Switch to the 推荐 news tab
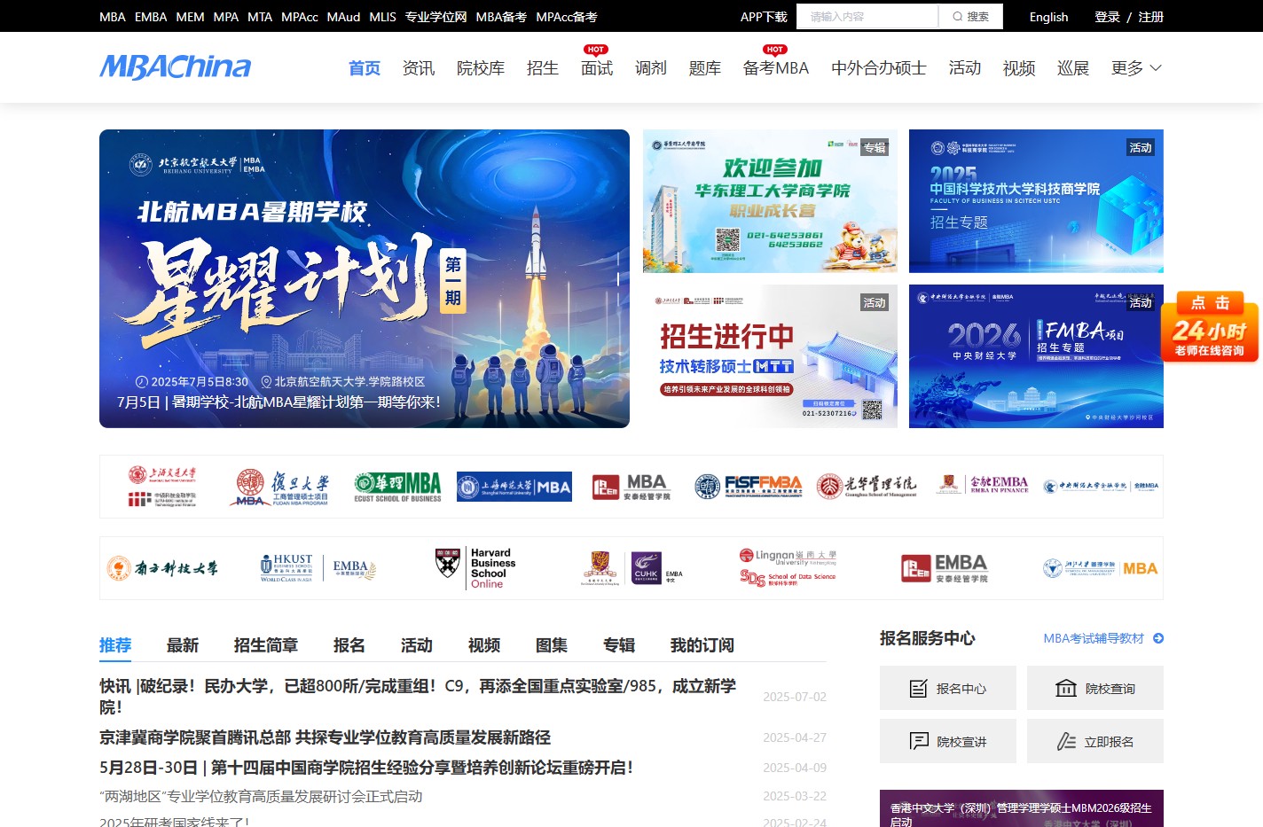The image size is (1263, 827). point(115,645)
